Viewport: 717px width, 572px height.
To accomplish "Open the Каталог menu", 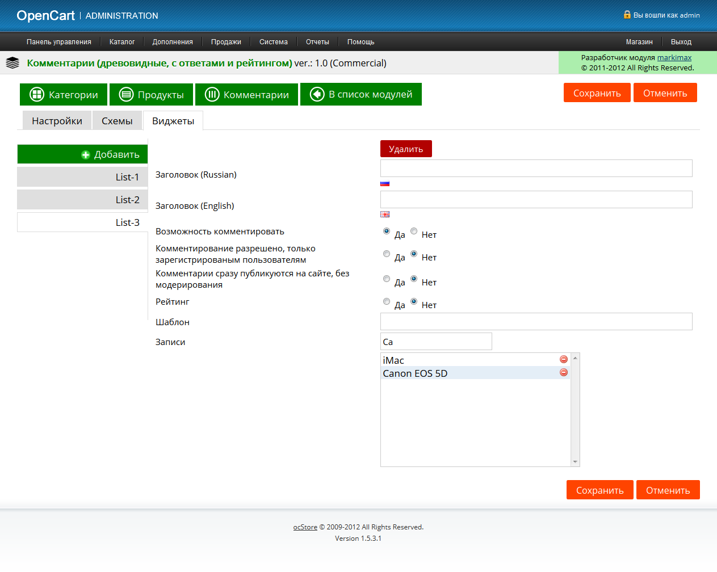I will click(122, 42).
